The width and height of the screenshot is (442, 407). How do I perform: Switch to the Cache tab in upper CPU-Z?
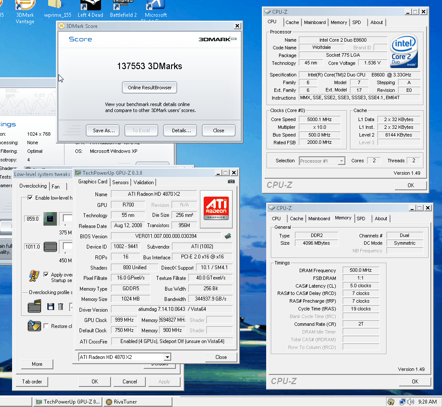coord(292,22)
